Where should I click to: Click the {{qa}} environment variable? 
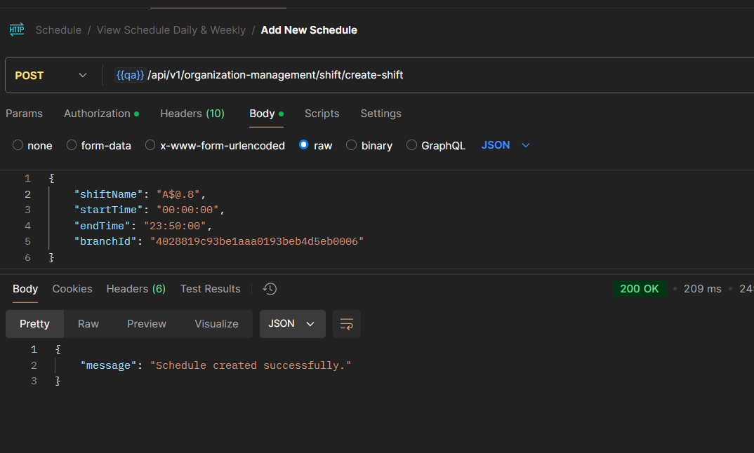click(130, 76)
